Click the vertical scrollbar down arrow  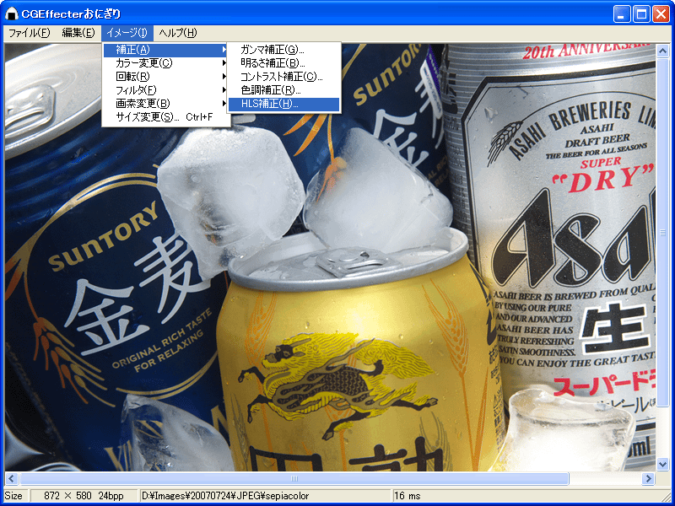[662, 464]
